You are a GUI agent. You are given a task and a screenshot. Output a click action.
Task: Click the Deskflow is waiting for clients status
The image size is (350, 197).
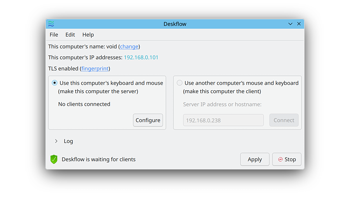coord(98,159)
